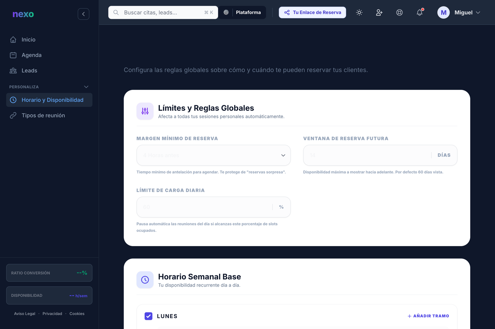The image size is (495, 329).
Task: Toggle light mode with the sun icon
Action: [359, 12]
